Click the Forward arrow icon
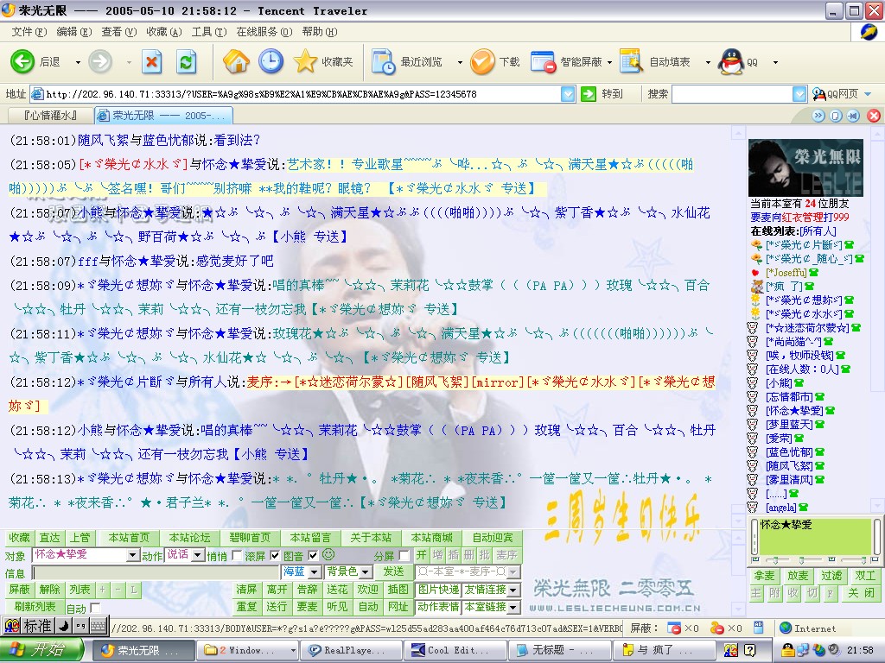Screen dimensions: 885x663 tap(100, 61)
